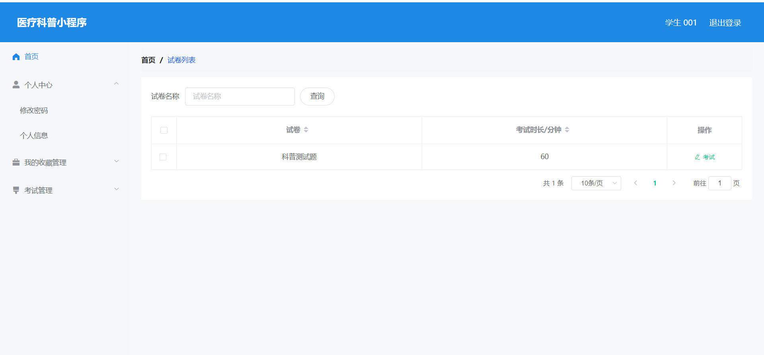
Task: Click the pencil icon next to 考试
Action: coord(698,157)
